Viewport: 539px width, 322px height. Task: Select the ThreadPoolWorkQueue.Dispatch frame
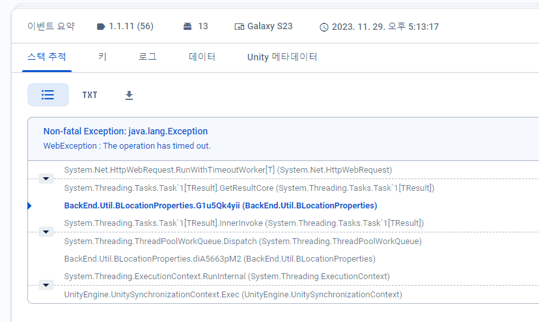243,241
